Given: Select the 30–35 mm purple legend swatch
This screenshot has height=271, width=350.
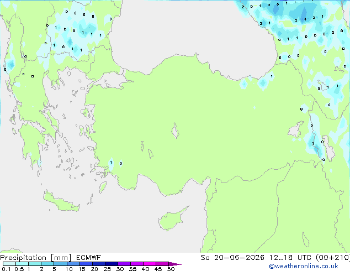Looking at the screenshot, I should pyautogui.click(x=124, y=264).
